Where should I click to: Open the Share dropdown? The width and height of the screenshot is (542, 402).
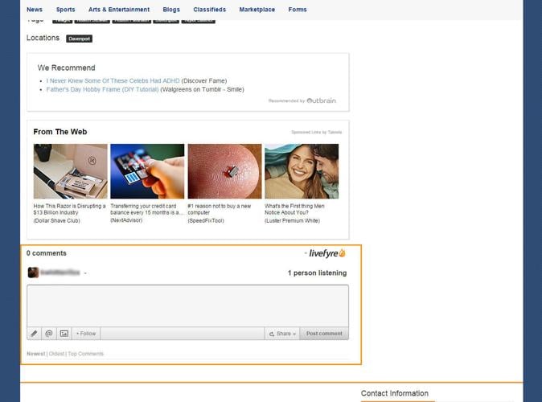[282, 334]
